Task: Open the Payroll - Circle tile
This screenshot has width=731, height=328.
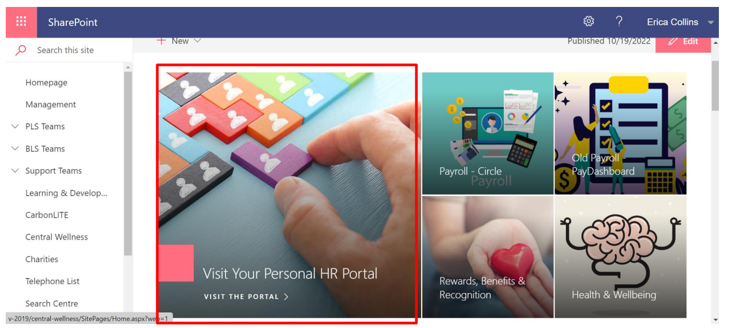Action: click(488, 133)
